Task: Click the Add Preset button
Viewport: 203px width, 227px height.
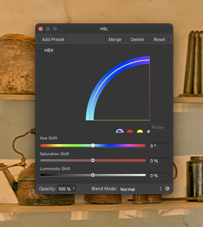Action: [x=53, y=39]
